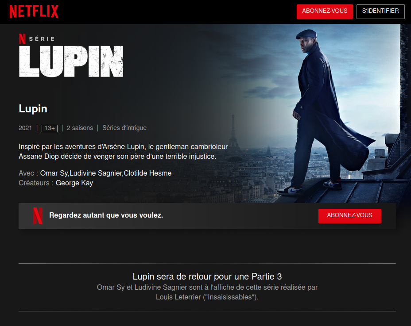Click the 2 saisons label
Image resolution: width=411 pixels, height=326 pixels.
[80, 128]
